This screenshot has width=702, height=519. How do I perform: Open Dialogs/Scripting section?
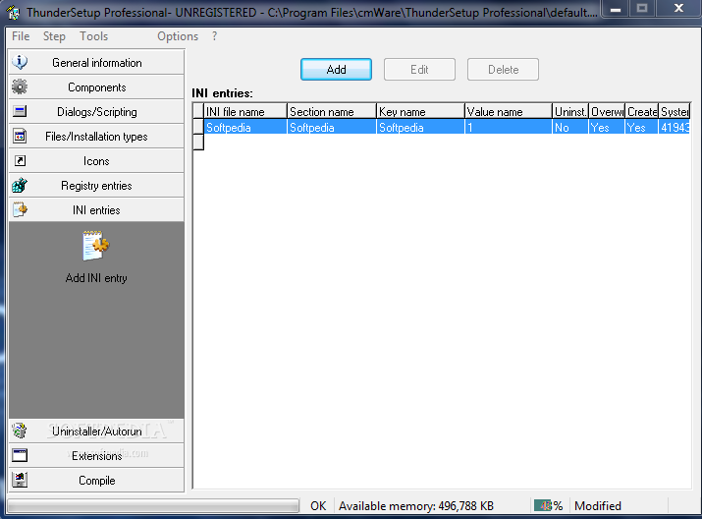click(x=96, y=112)
